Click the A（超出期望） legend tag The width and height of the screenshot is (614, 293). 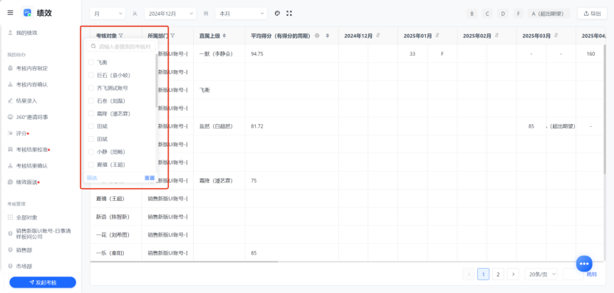(x=548, y=14)
